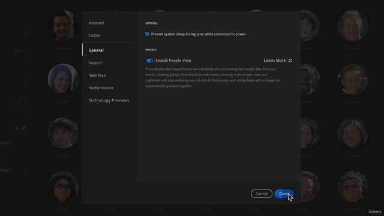The height and width of the screenshot is (216, 384).
Task: Open the Interface preferences section
Action: (x=97, y=75)
